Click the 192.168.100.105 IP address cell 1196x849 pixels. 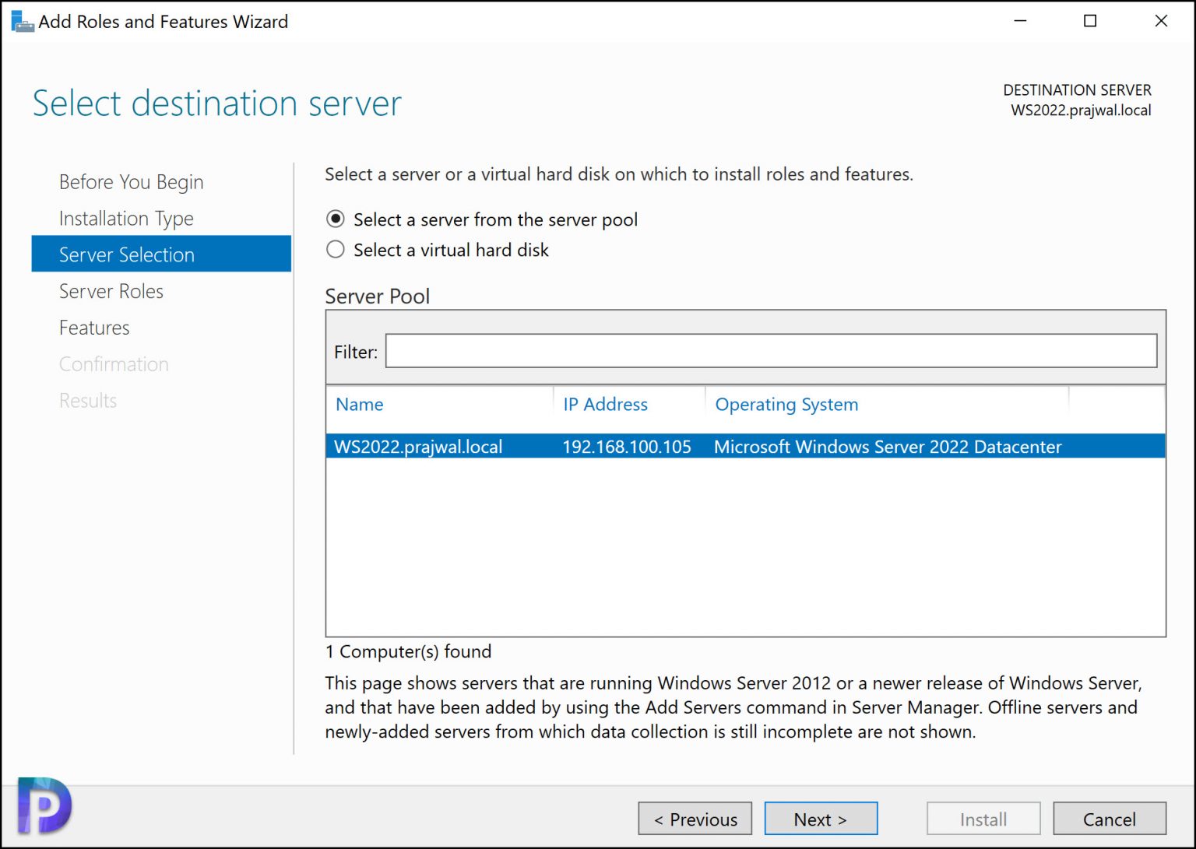tap(627, 447)
